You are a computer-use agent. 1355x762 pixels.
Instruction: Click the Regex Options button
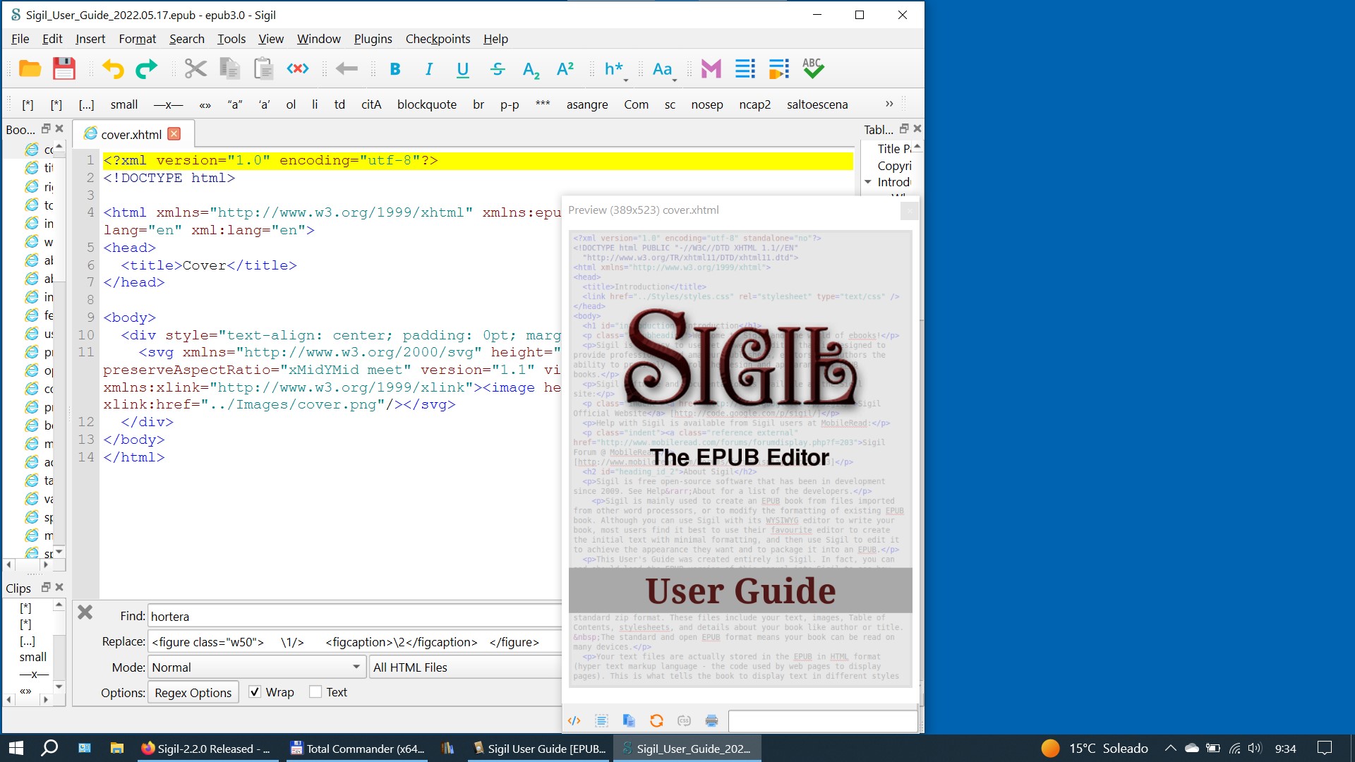point(193,693)
